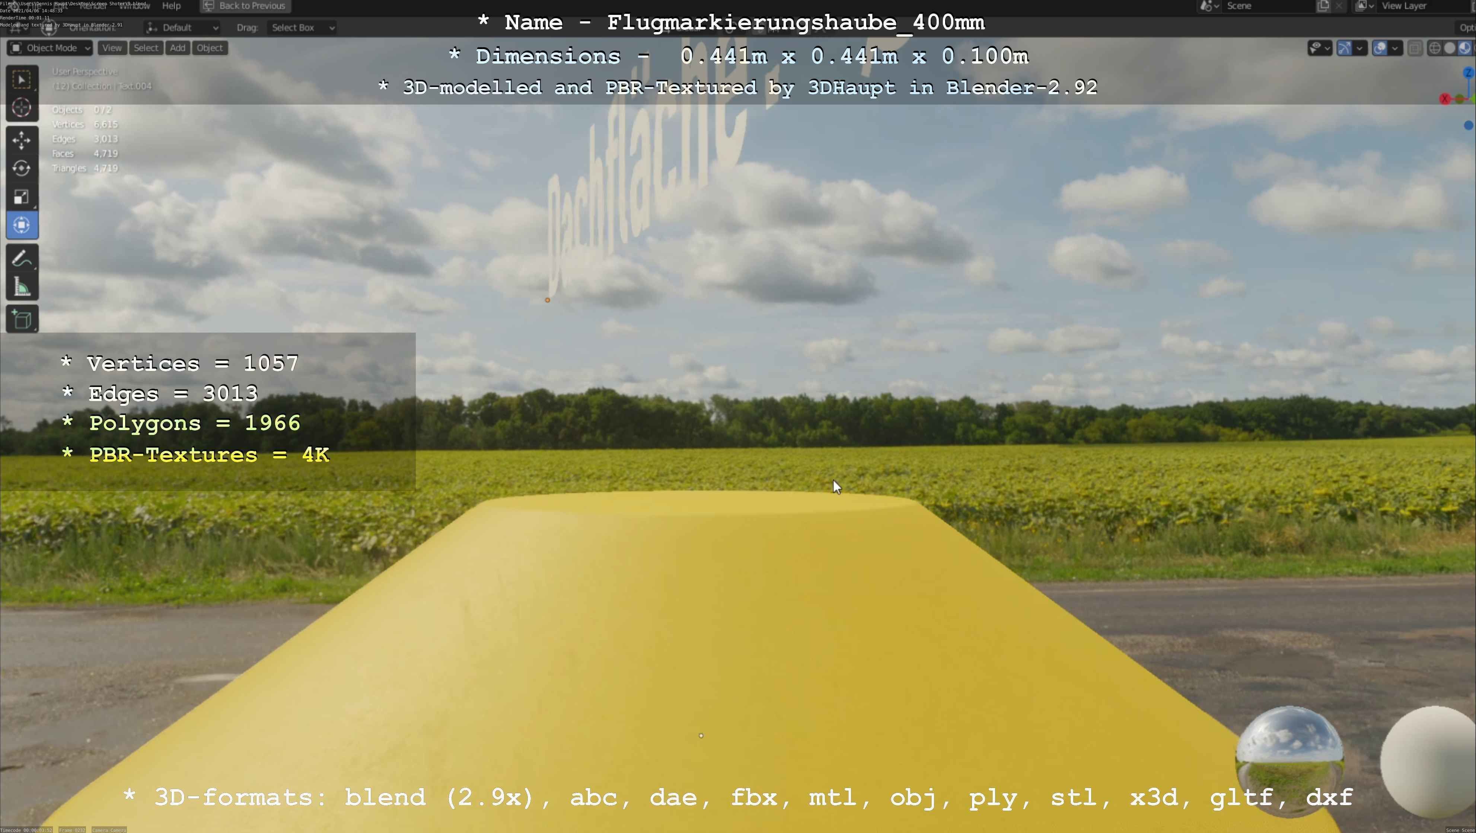The width and height of the screenshot is (1476, 833).
Task: Select the Add Cube tool
Action: [22, 320]
